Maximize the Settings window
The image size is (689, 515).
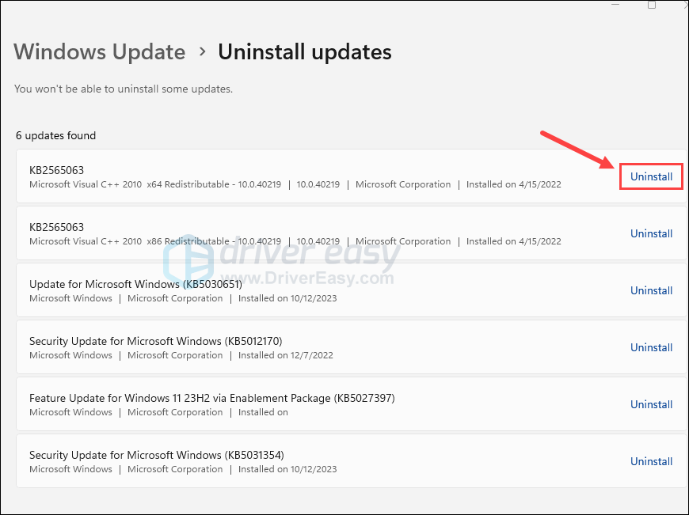(651, 4)
